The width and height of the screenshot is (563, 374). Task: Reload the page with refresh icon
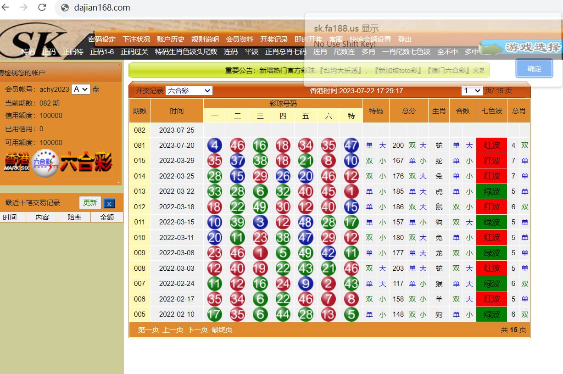click(42, 7)
